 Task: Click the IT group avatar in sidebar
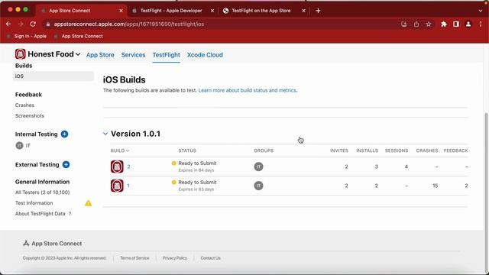[19, 145]
